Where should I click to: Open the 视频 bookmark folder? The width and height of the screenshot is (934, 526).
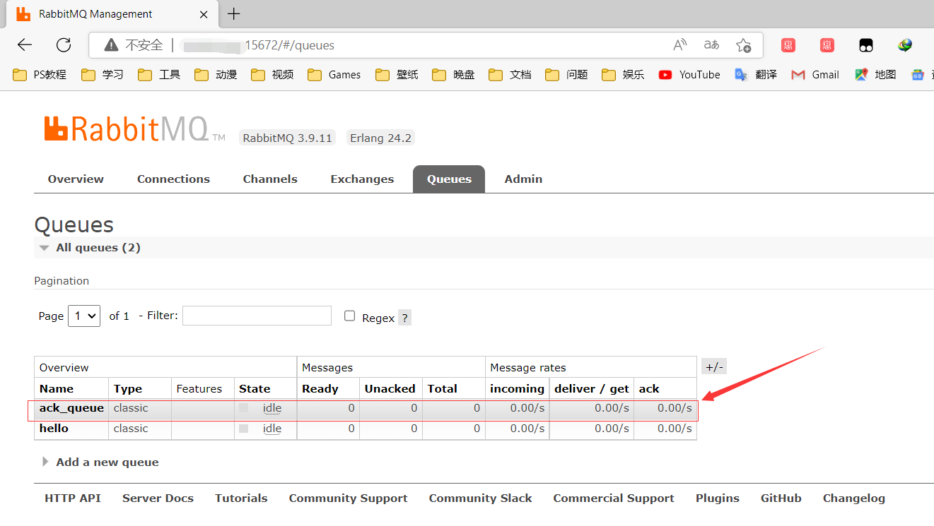pos(272,75)
